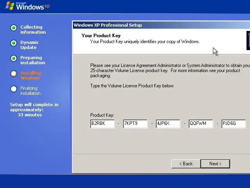Click the Windows XP logo flag
250x188 pixels.
(x=9, y=6)
